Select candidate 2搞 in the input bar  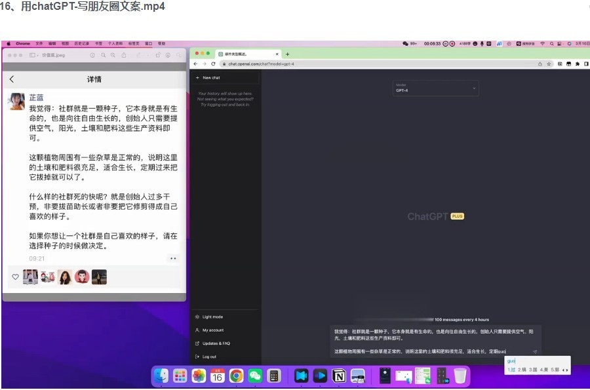pos(522,370)
